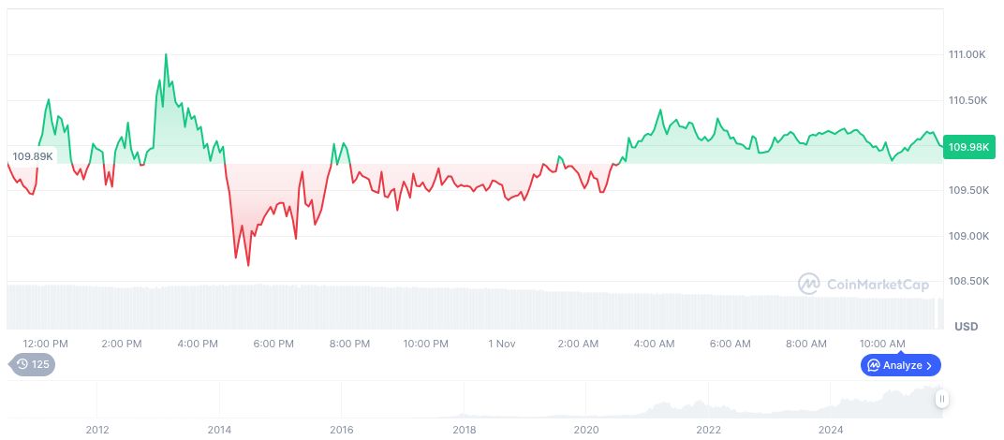This screenshot has width=1004, height=440.
Task: Click the range slider handle on the overview timeline
Action: pyautogui.click(x=942, y=399)
